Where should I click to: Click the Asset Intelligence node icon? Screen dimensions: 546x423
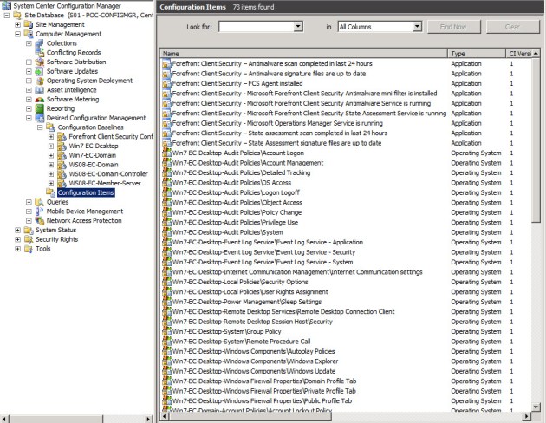click(40, 89)
